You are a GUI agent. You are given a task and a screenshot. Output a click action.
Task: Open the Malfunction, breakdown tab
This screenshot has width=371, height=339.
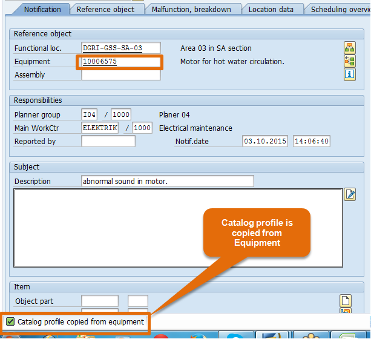coord(192,9)
